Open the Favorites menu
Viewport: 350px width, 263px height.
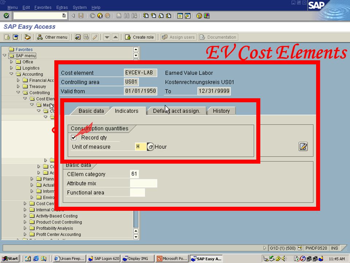pos(43,7)
